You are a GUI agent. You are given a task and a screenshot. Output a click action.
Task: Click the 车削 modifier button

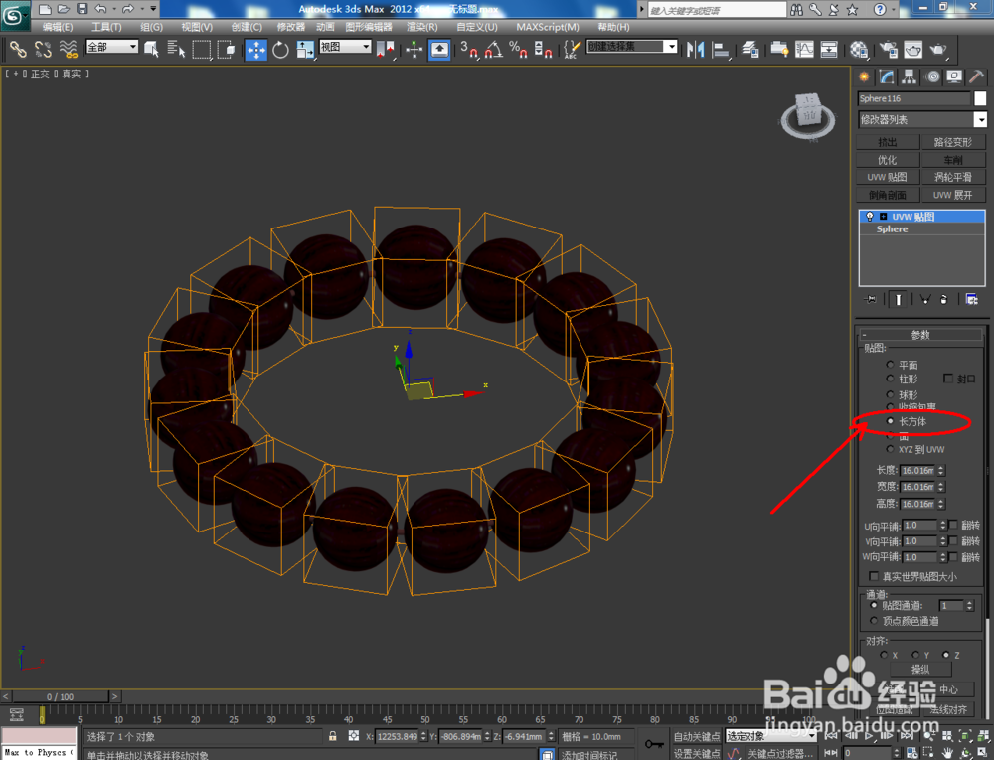(953, 159)
